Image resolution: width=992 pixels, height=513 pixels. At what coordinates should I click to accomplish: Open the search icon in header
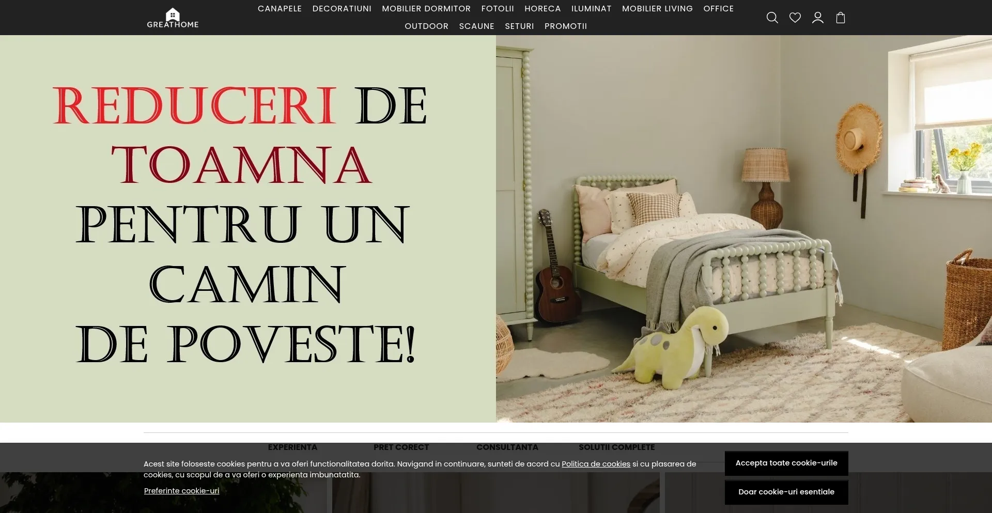tap(772, 18)
